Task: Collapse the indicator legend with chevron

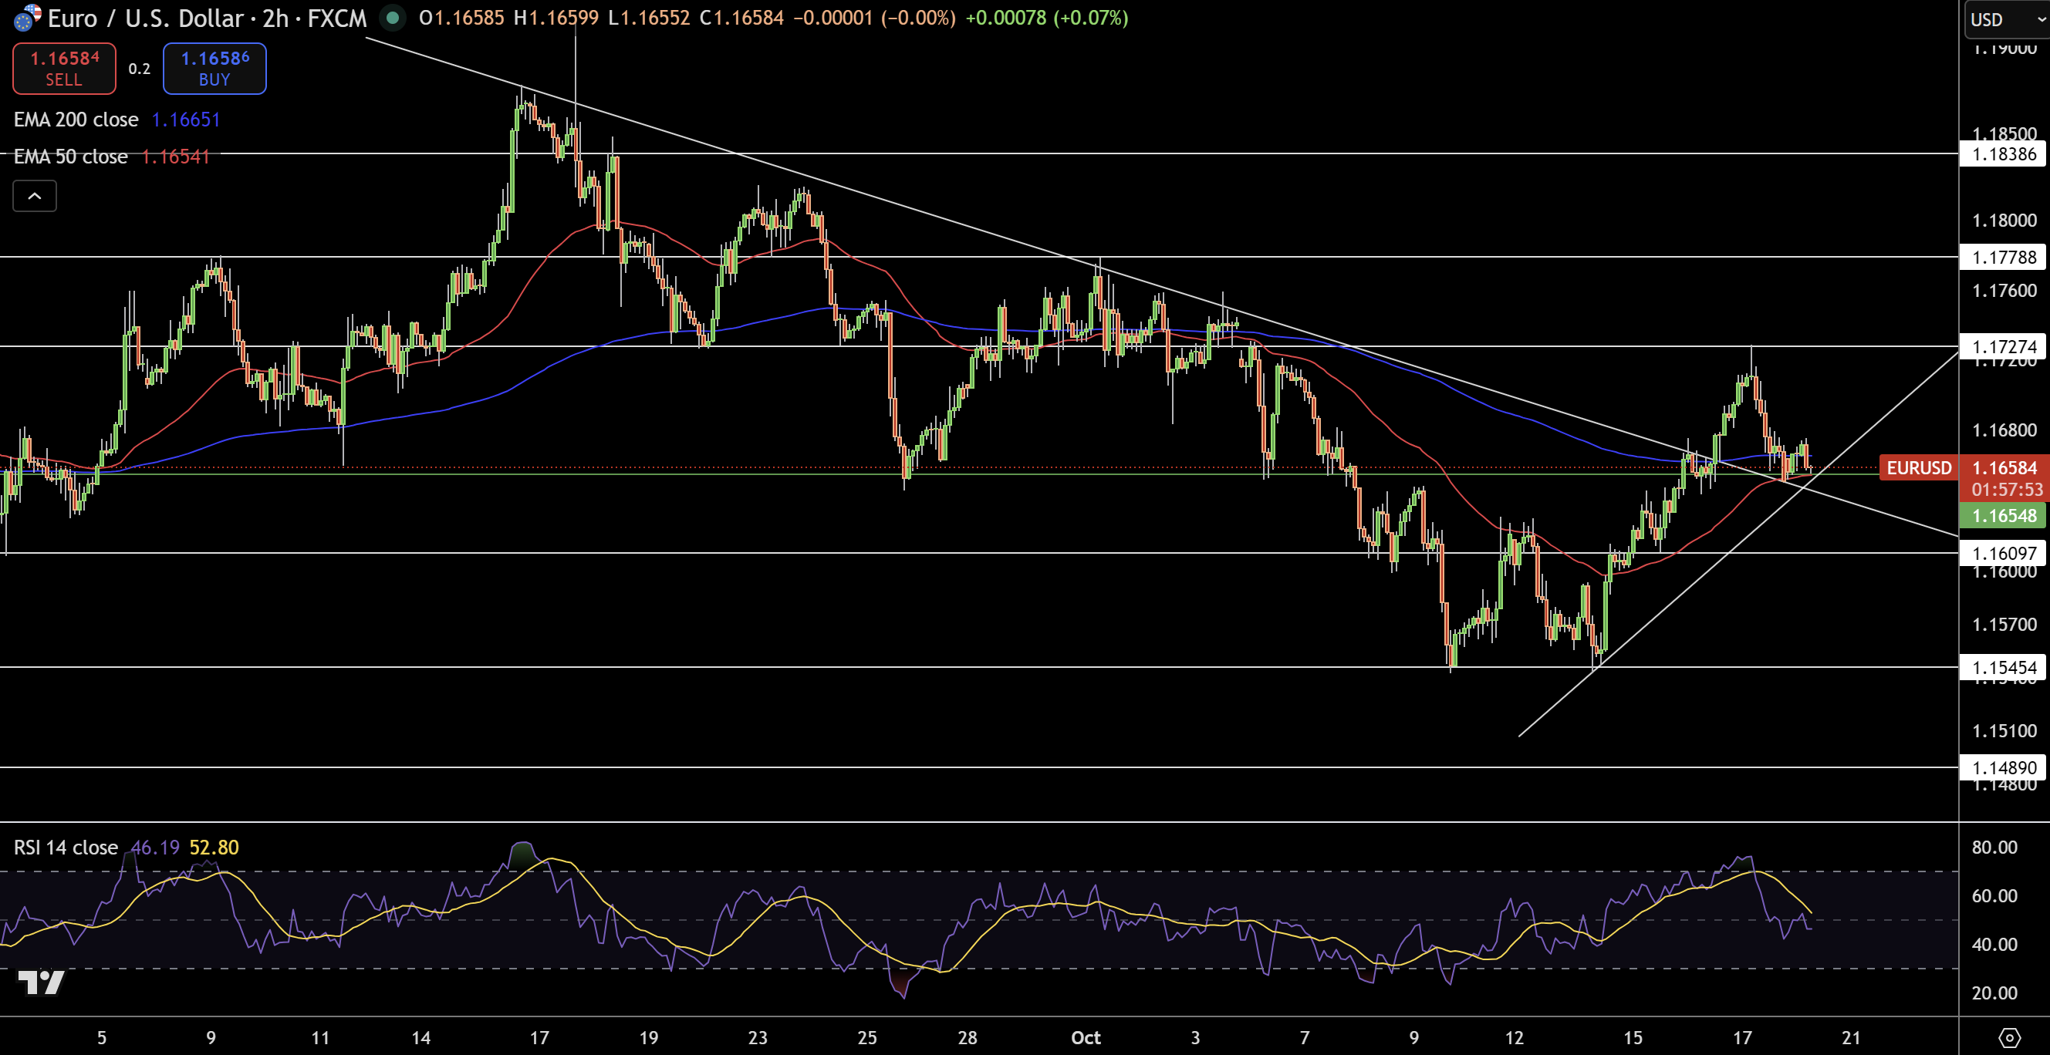Action: coord(35,196)
